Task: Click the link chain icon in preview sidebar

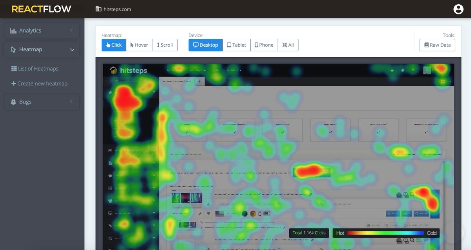Action: tap(110, 226)
